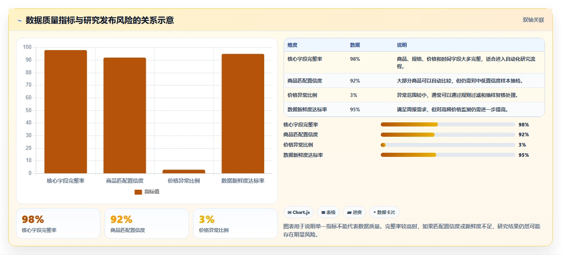The height and width of the screenshot is (255, 561).
Task: Click the 双轴关联 label in header
Action: 533,20
